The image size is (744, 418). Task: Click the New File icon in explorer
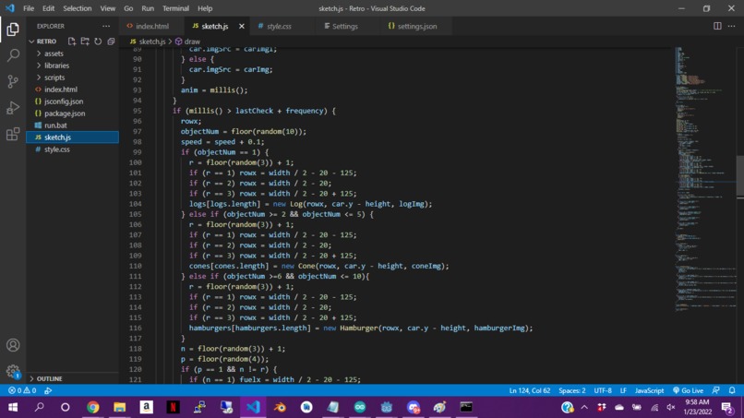pyautogui.click(x=72, y=42)
